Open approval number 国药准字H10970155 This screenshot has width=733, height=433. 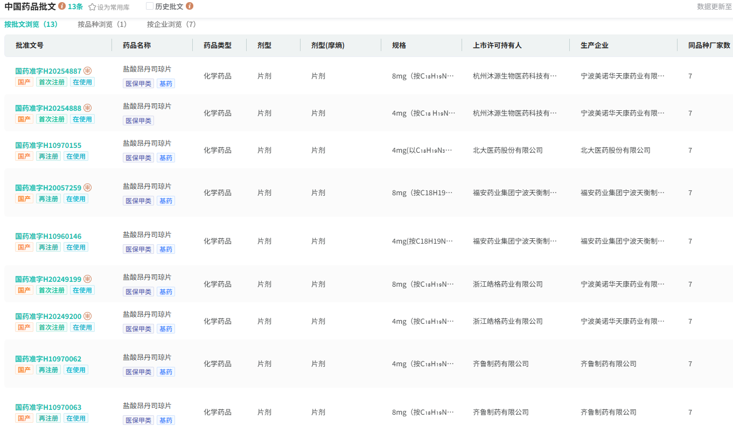click(48, 146)
